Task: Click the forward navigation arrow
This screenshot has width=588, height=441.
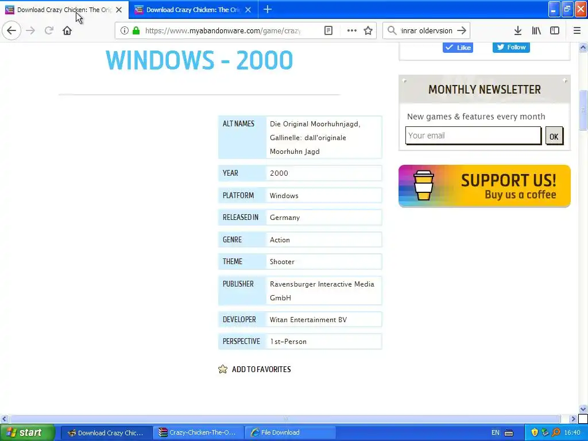Action: coord(30,30)
